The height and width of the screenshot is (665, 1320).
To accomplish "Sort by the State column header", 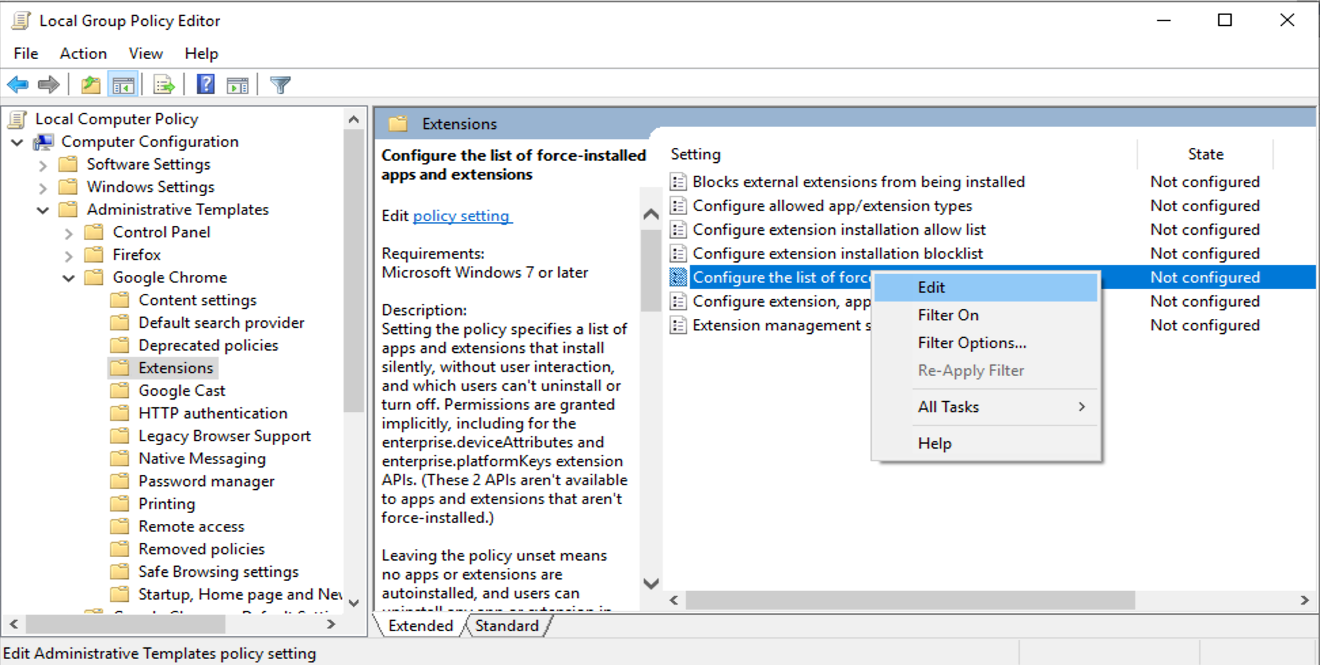I will pos(1205,154).
